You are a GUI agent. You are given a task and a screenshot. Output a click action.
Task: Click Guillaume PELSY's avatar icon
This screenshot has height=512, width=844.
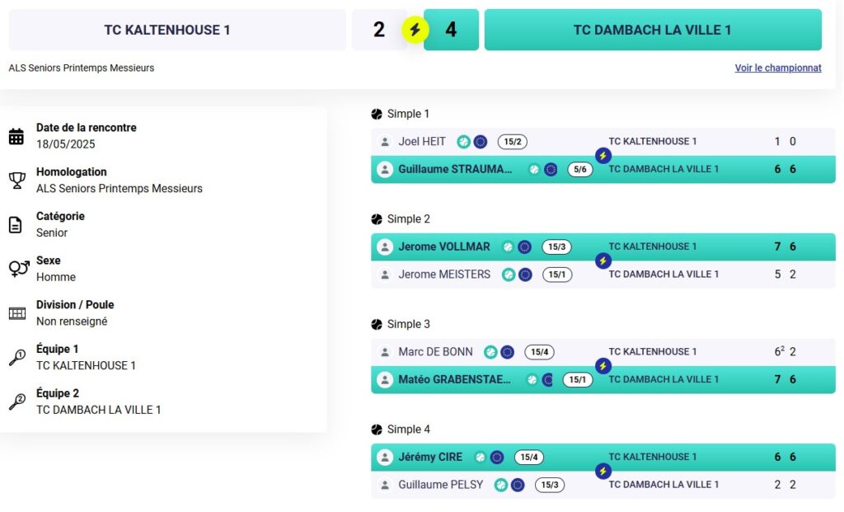[x=385, y=485]
